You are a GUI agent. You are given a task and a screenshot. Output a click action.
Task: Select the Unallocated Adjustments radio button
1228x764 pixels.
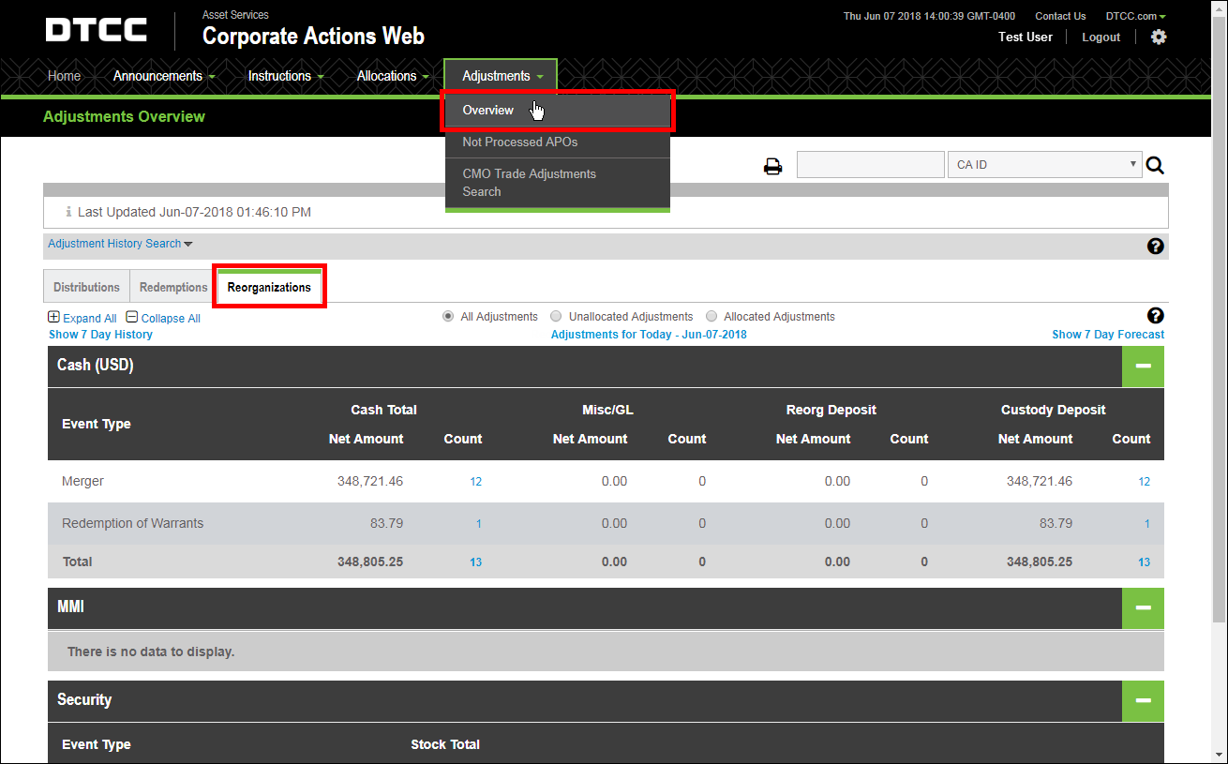556,317
